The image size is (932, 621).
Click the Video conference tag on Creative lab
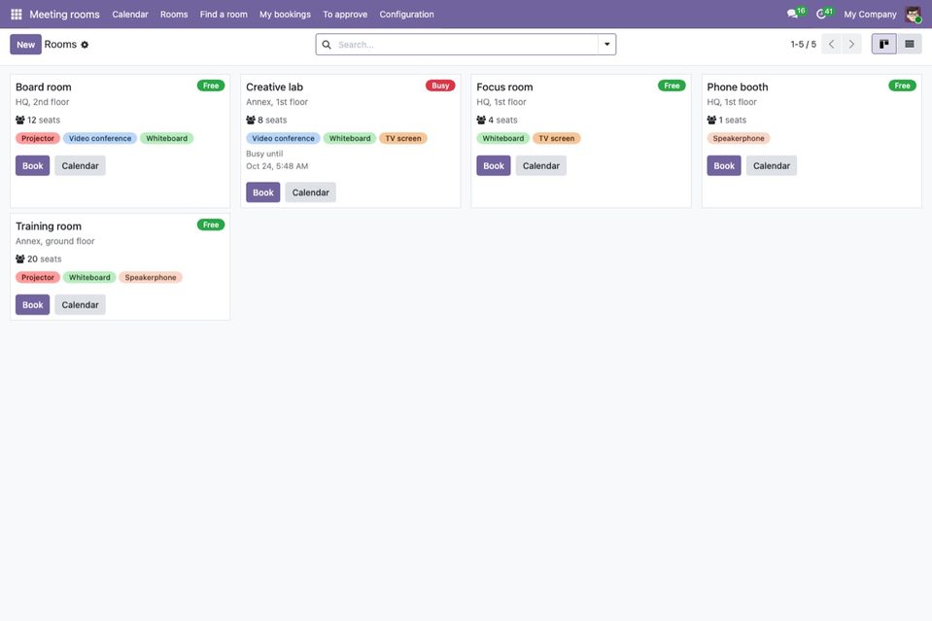284,138
